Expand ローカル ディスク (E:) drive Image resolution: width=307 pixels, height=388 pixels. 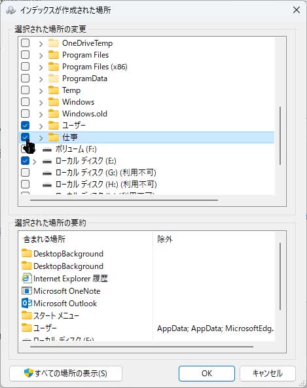(35, 162)
